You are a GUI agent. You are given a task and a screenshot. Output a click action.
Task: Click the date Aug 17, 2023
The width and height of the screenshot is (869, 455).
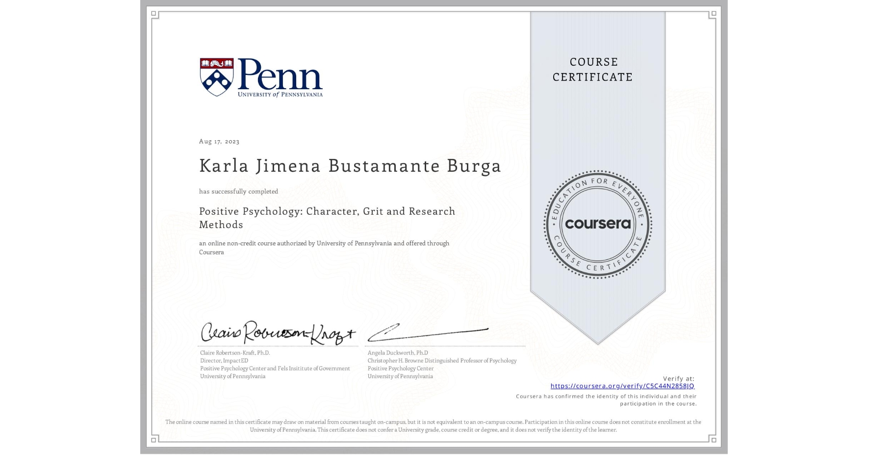tap(219, 141)
